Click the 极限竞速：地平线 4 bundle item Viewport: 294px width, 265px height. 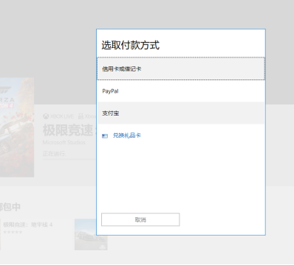pos(27,225)
